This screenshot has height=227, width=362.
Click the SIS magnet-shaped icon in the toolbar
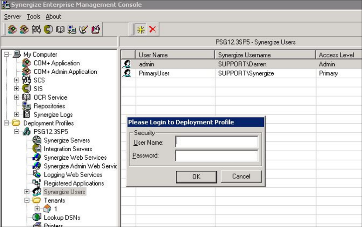point(48,29)
